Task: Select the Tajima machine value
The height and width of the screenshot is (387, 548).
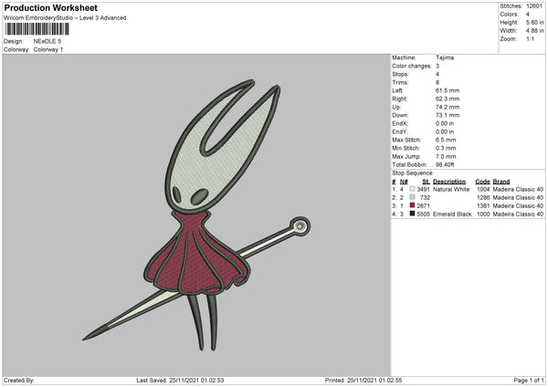Action: [445, 58]
